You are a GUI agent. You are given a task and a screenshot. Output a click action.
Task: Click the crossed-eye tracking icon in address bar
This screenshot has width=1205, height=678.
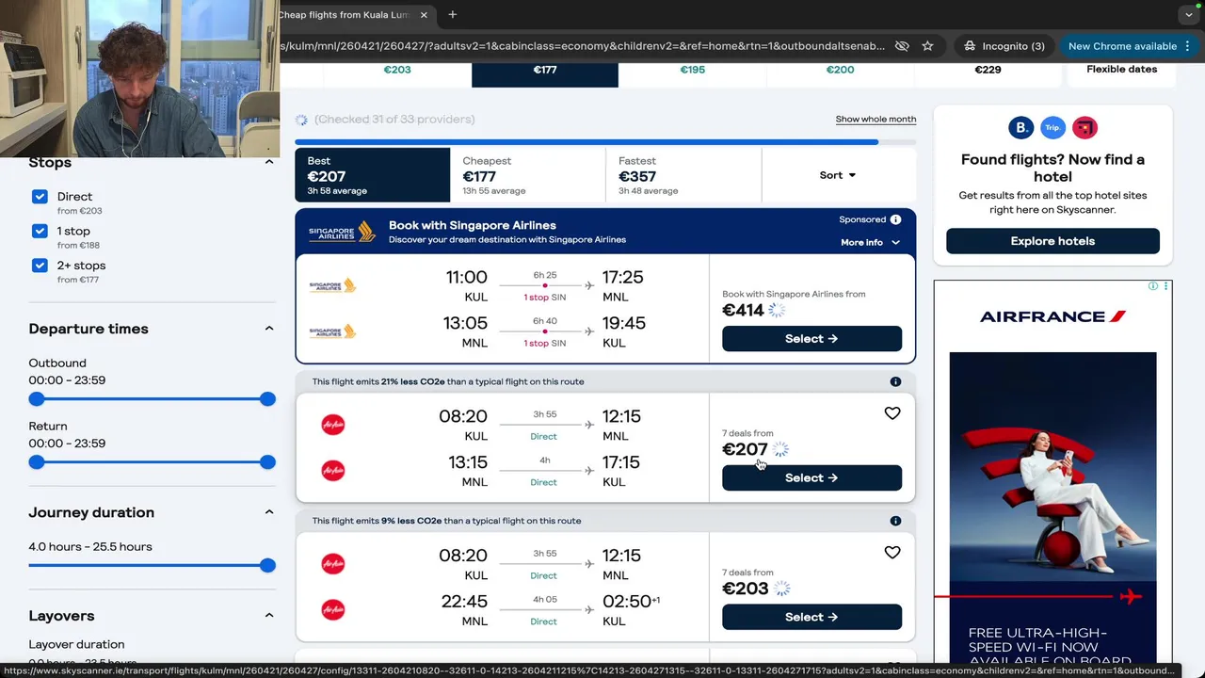coord(901,45)
